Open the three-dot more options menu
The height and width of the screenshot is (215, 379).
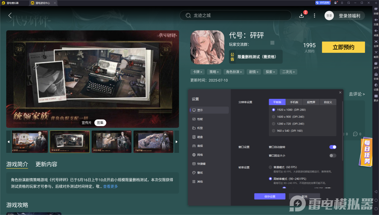pos(314,15)
